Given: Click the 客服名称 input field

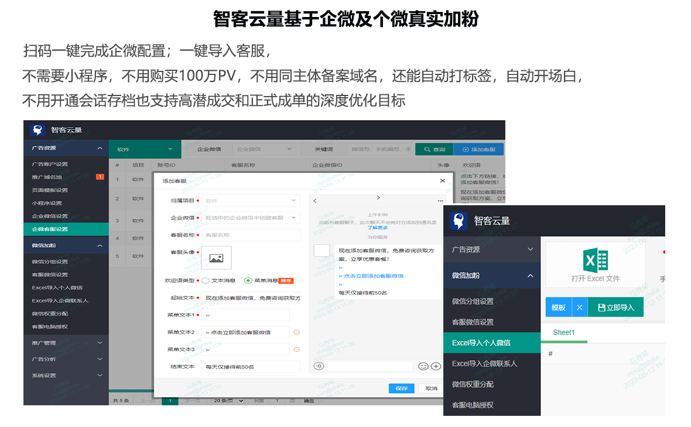Looking at the screenshot, I should pos(251,235).
